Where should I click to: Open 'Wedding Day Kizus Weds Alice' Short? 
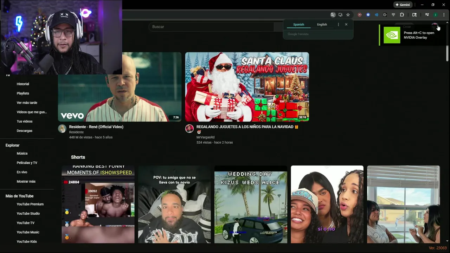point(251,204)
